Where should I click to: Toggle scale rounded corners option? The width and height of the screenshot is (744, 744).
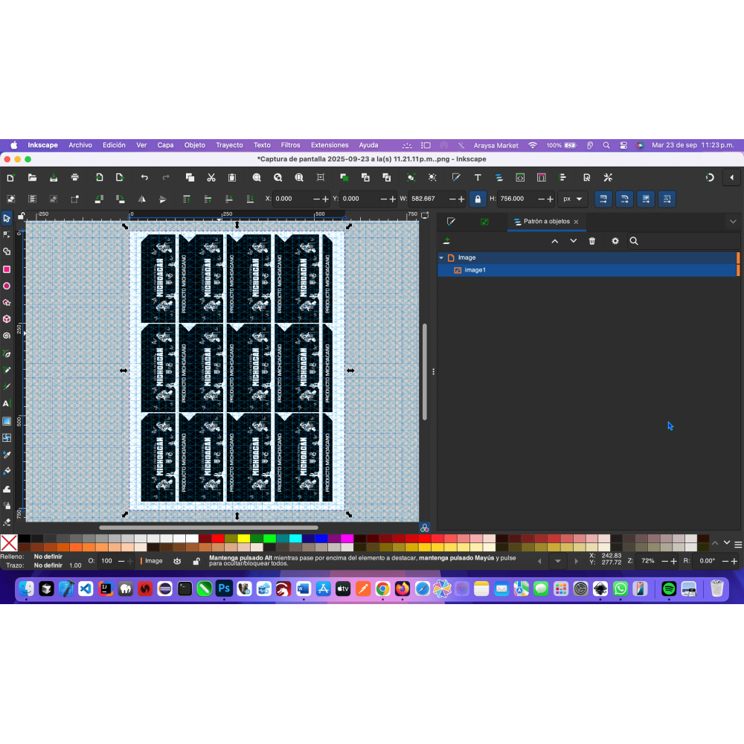(624, 199)
